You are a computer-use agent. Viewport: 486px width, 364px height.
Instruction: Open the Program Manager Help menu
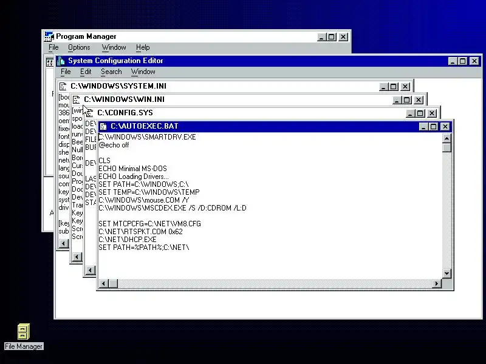pyautogui.click(x=143, y=47)
